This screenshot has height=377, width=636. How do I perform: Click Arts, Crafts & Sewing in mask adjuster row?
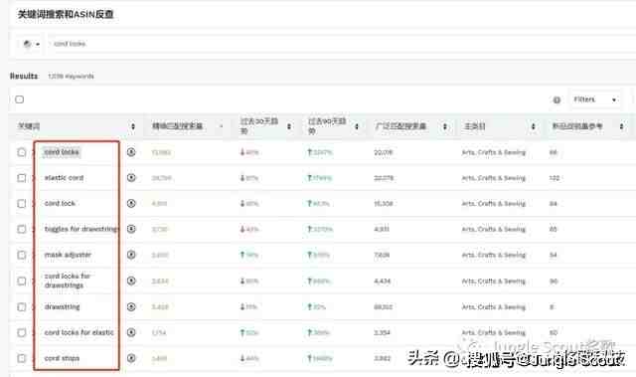(494, 256)
